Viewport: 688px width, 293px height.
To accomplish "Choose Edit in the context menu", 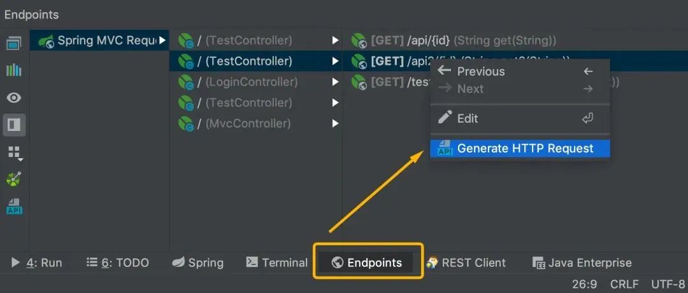I will coord(467,118).
